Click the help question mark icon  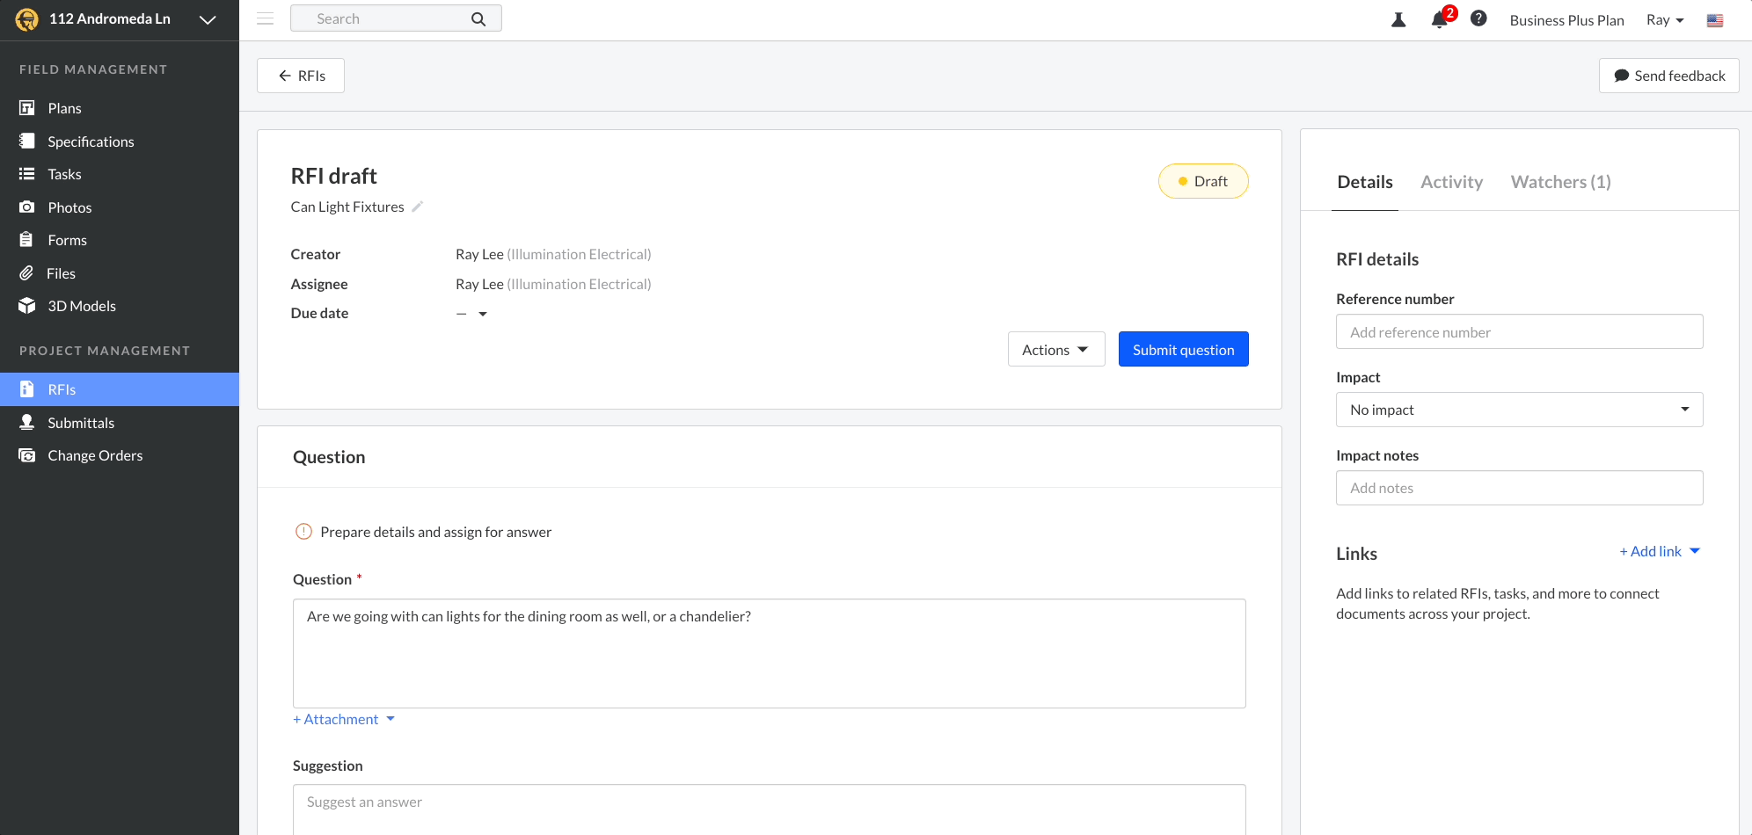1478,18
